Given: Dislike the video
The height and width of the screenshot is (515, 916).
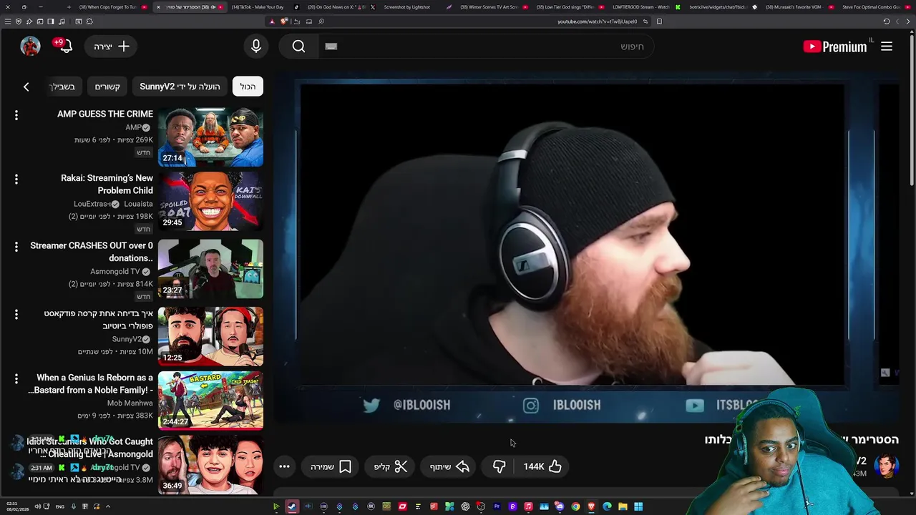Looking at the screenshot, I should (x=499, y=466).
